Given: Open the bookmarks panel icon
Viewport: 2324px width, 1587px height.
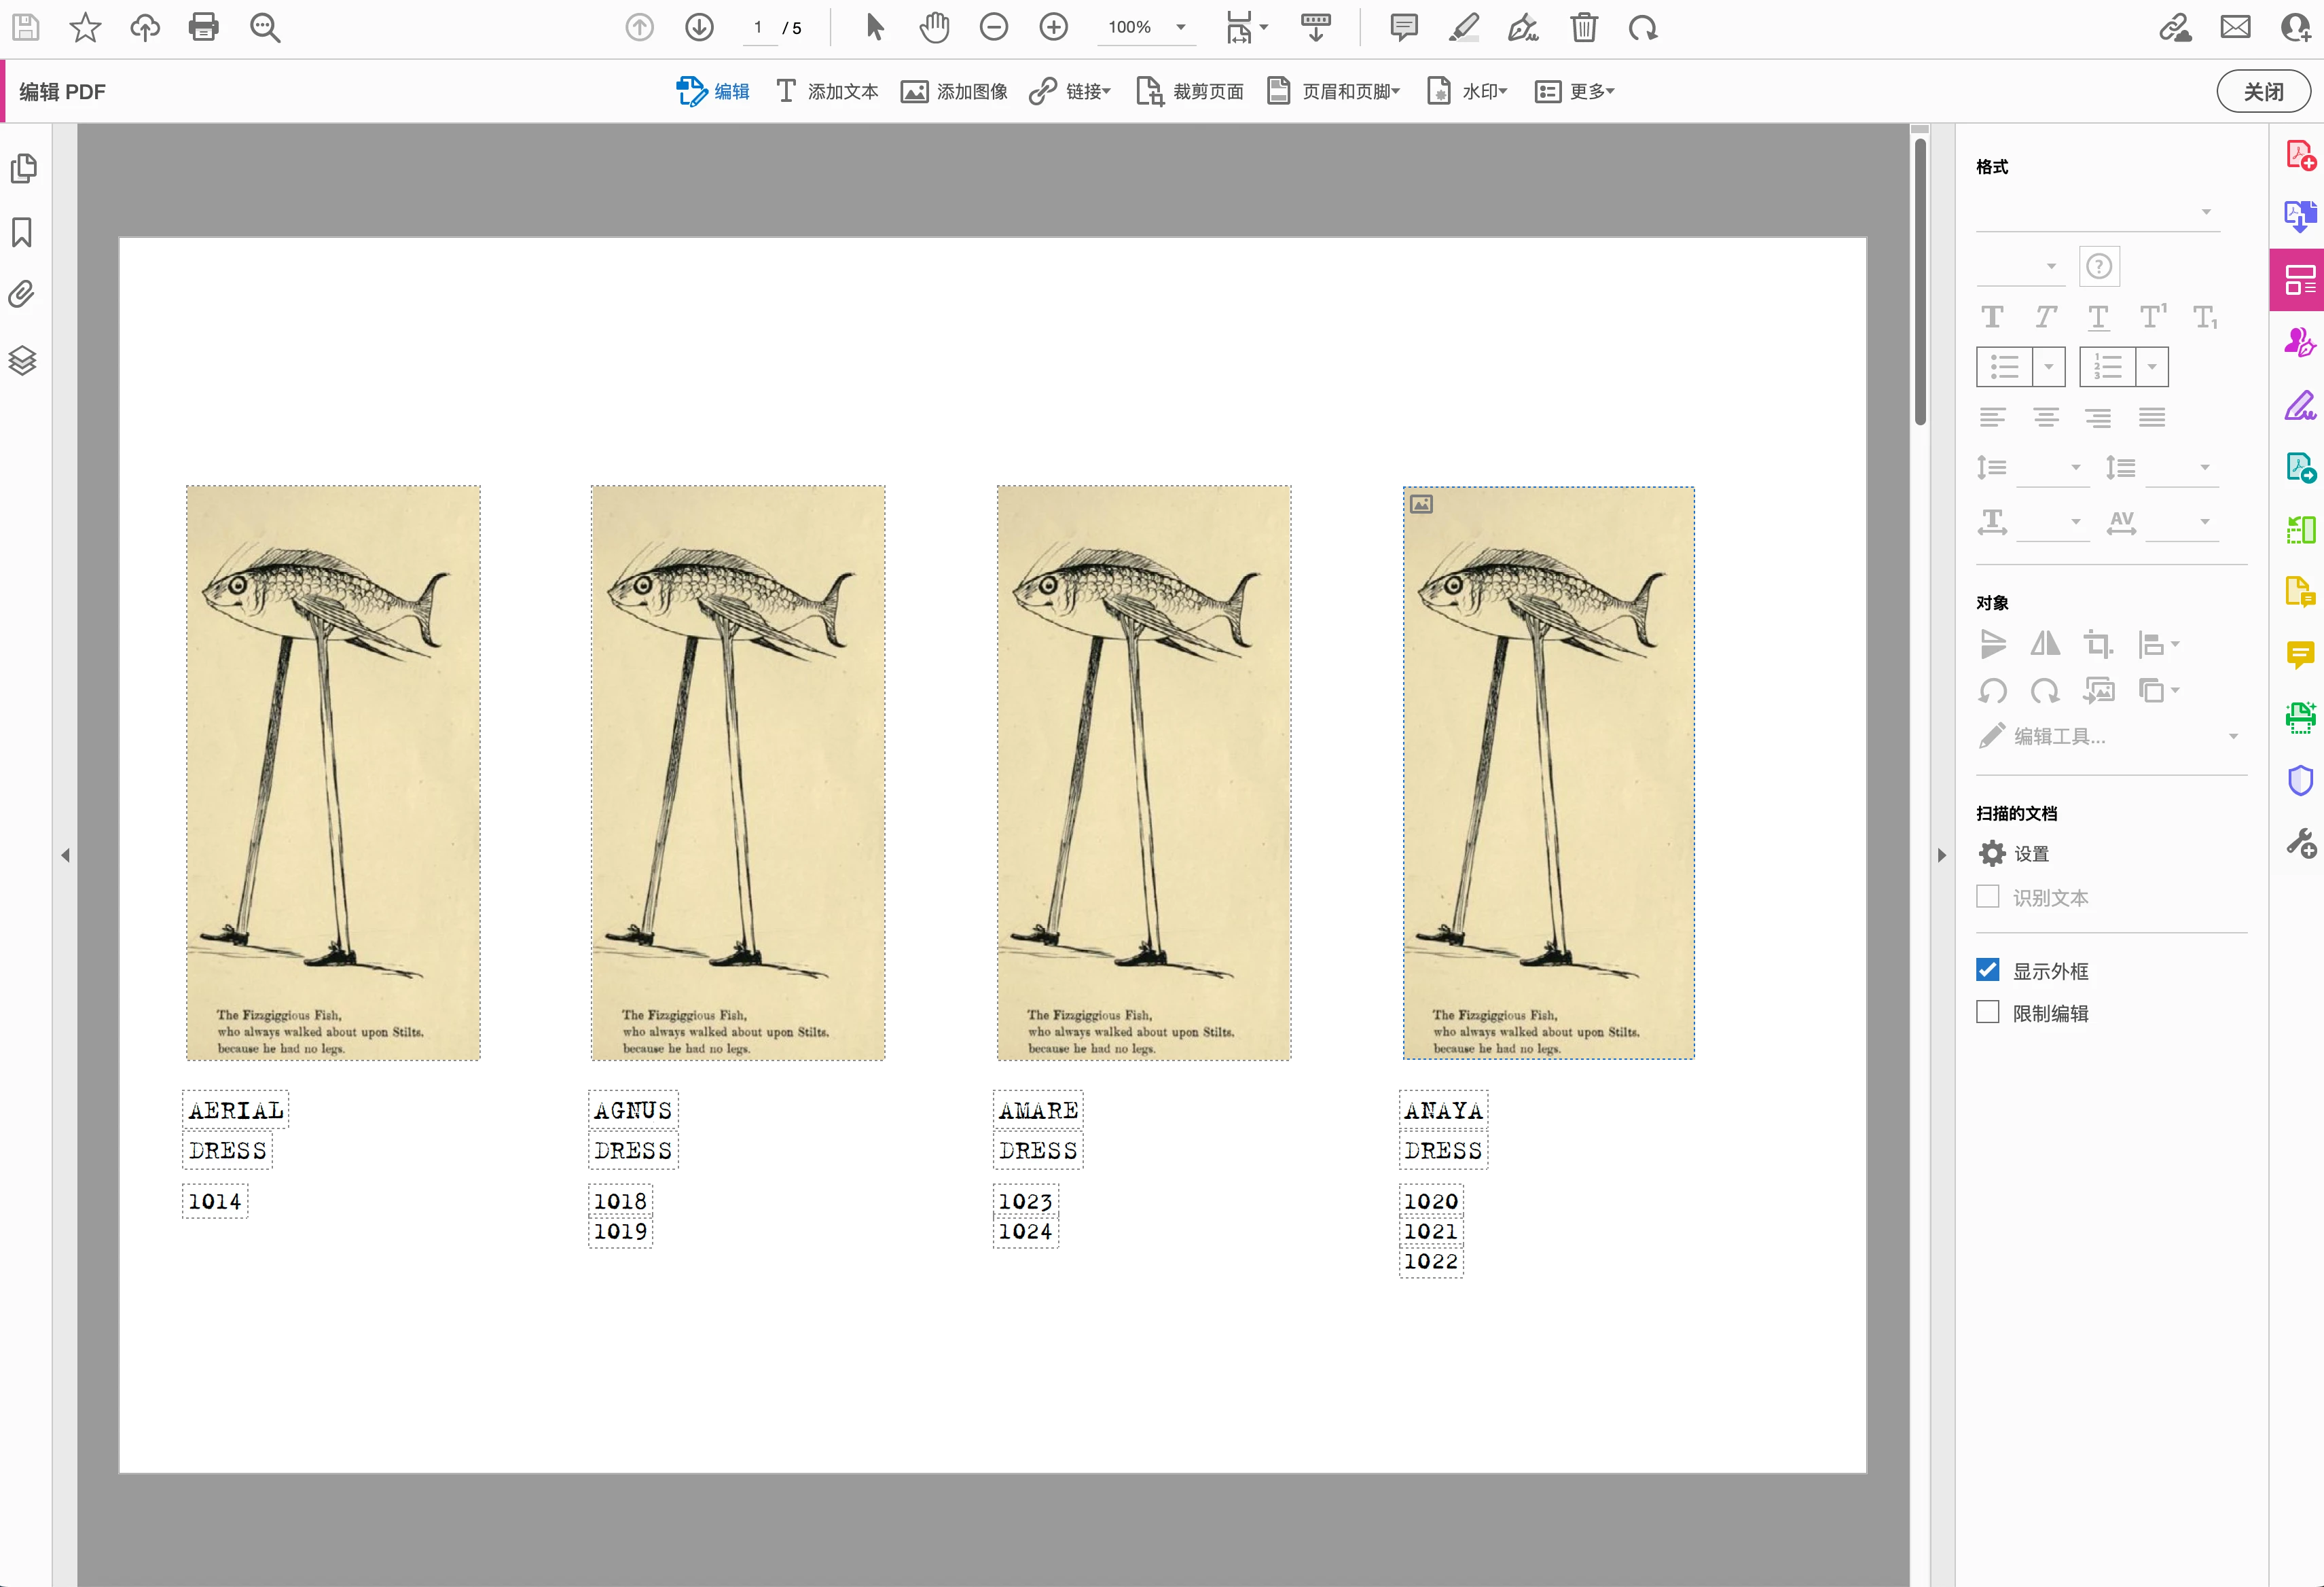Looking at the screenshot, I should 22,232.
